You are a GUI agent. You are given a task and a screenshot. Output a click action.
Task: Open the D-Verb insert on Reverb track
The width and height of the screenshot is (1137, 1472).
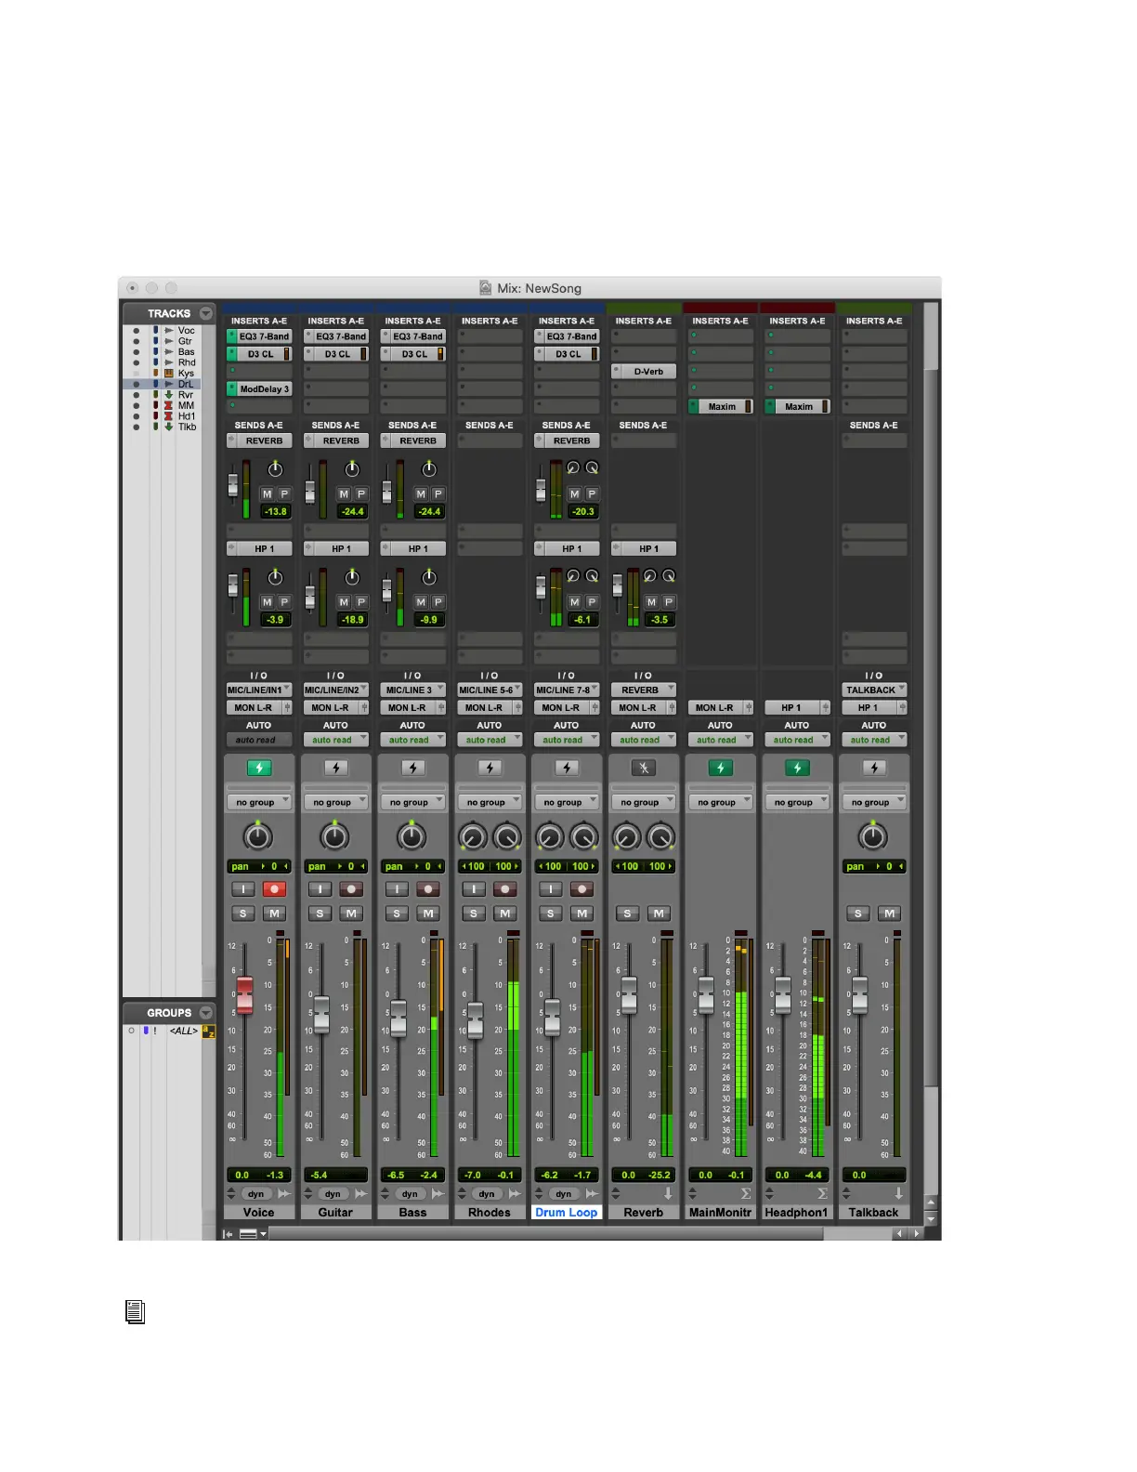point(648,372)
